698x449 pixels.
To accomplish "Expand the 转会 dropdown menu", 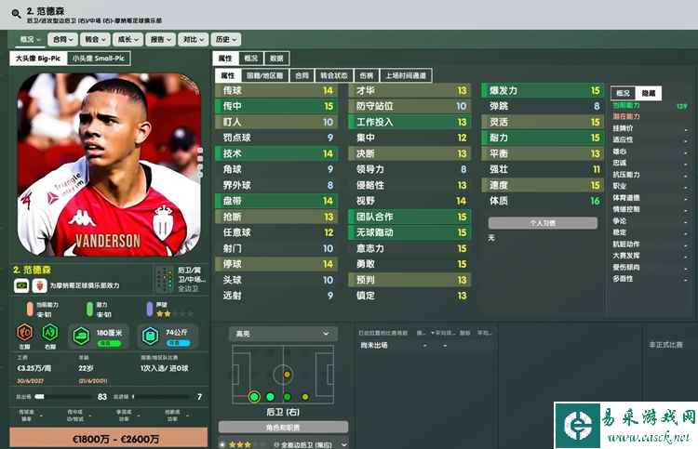I will (95, 40).
